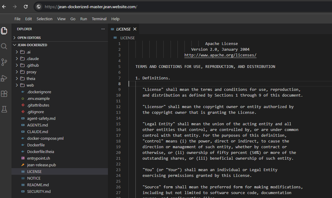Click the git icon beside .gitattributes
The width and height of the screenshot is (332, 198).
pyautogui.click(x=23, y=105)
